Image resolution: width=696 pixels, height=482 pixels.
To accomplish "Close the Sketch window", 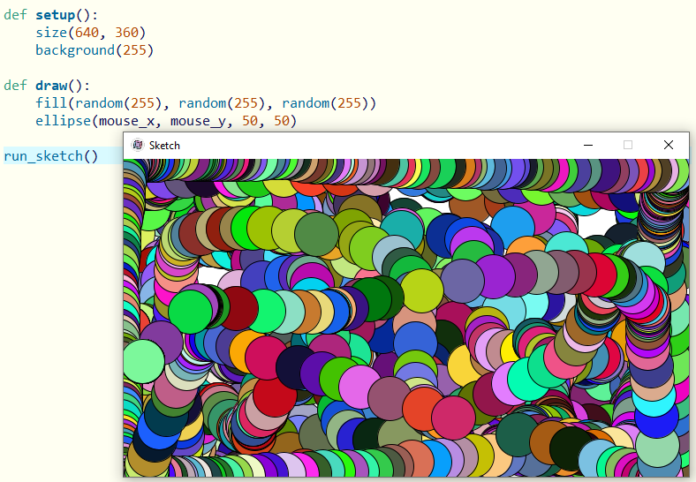I will click(x=669, y=145).
